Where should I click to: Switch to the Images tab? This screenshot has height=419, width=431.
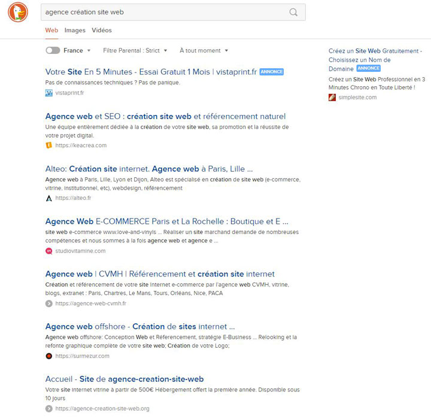[75, 31]
